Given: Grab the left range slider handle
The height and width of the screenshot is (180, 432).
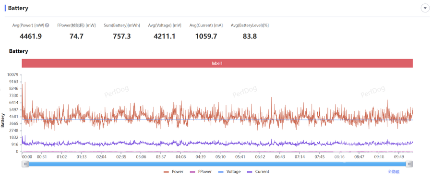Looking at the screenshot, I should click(x=25, y=164).
